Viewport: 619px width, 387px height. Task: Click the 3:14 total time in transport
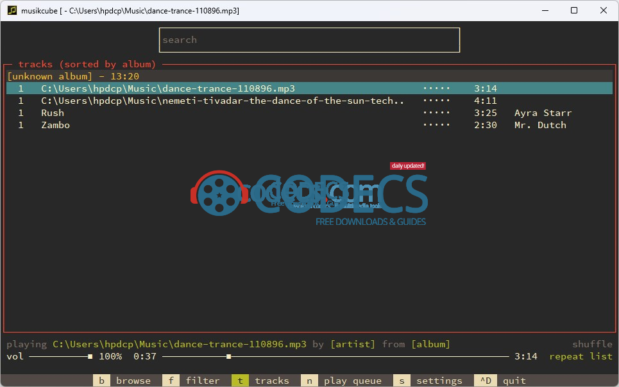pyautogui.click(x=525, y=356)
